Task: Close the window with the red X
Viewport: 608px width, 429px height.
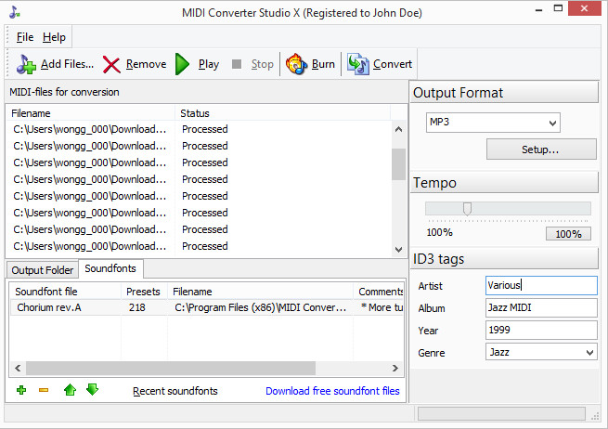Action: 585,8
